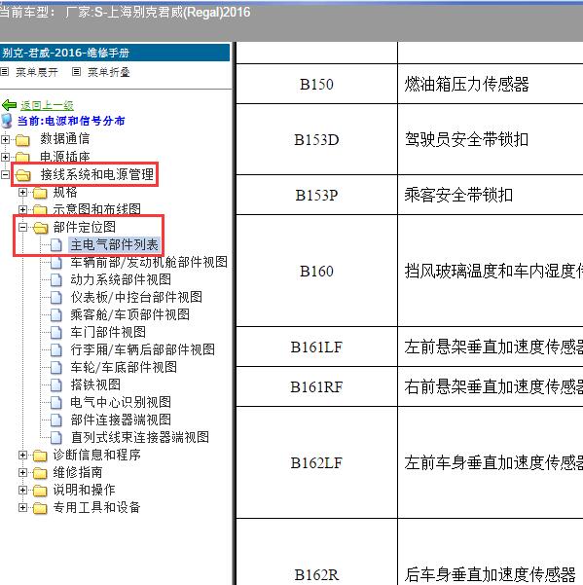This screenshot has width=583, height=585.
Task: Open 电气中心识别视图
Action: [x=121, y=402]
